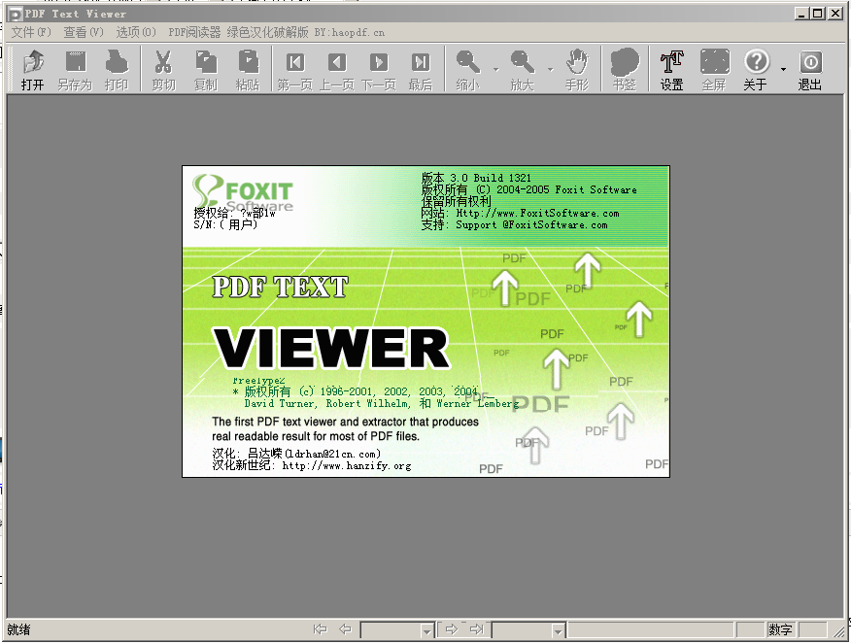Click the 关于 about question-mark icon

click(x=756, y=69)
